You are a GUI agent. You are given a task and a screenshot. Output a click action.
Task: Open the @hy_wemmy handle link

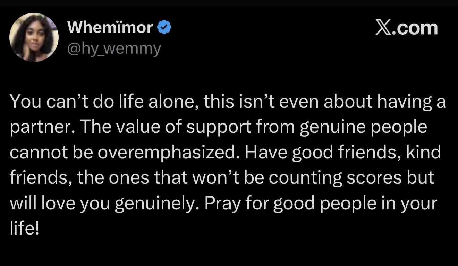click(114, 48)
